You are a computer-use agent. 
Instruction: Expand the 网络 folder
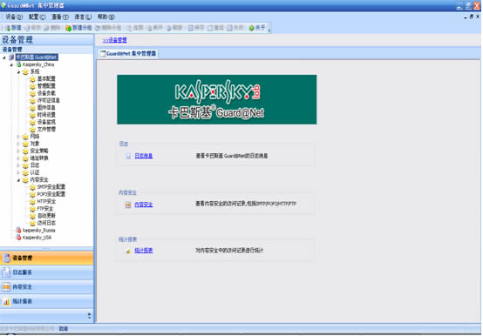point(18,137)
